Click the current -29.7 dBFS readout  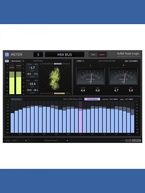[110, 99]
